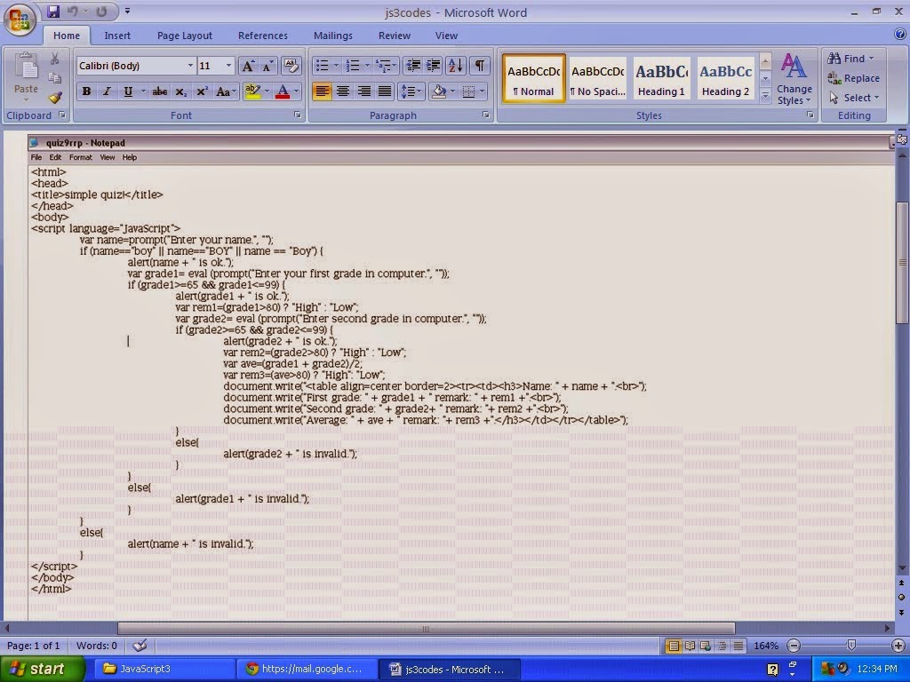Save document via Quick Access icon

coord(53,12)
